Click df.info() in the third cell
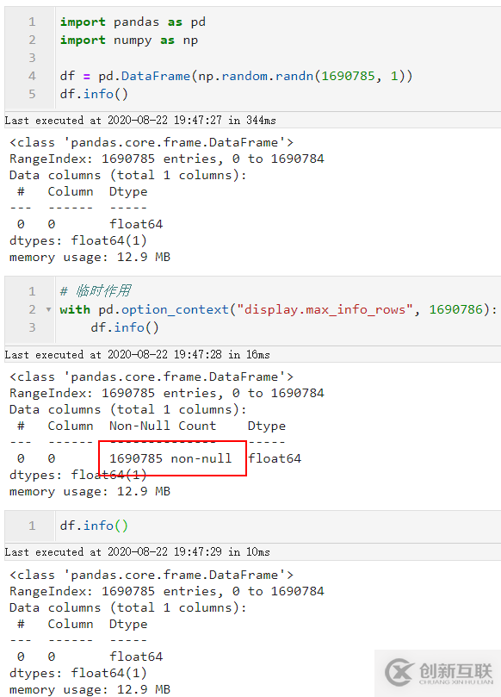 [x=94, y=526]
